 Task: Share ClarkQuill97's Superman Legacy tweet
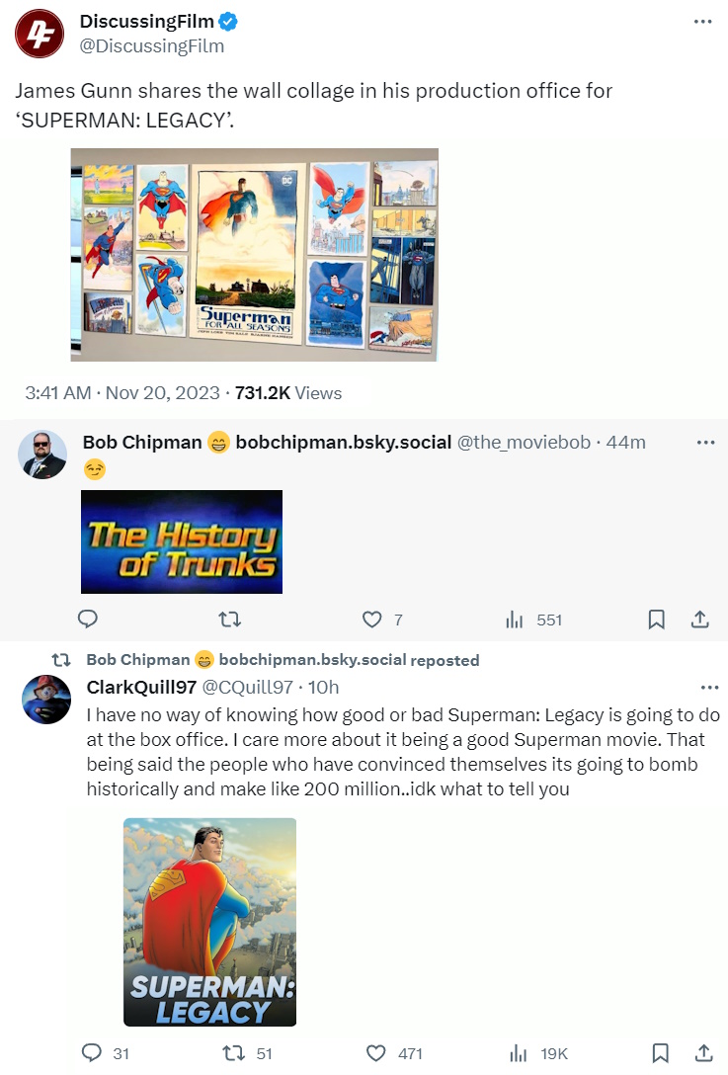point(703,1053)
